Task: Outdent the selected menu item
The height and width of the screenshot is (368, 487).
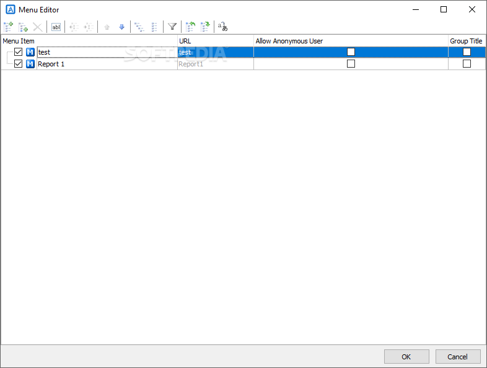Action: pyautogui.click(x=74, y=27)
